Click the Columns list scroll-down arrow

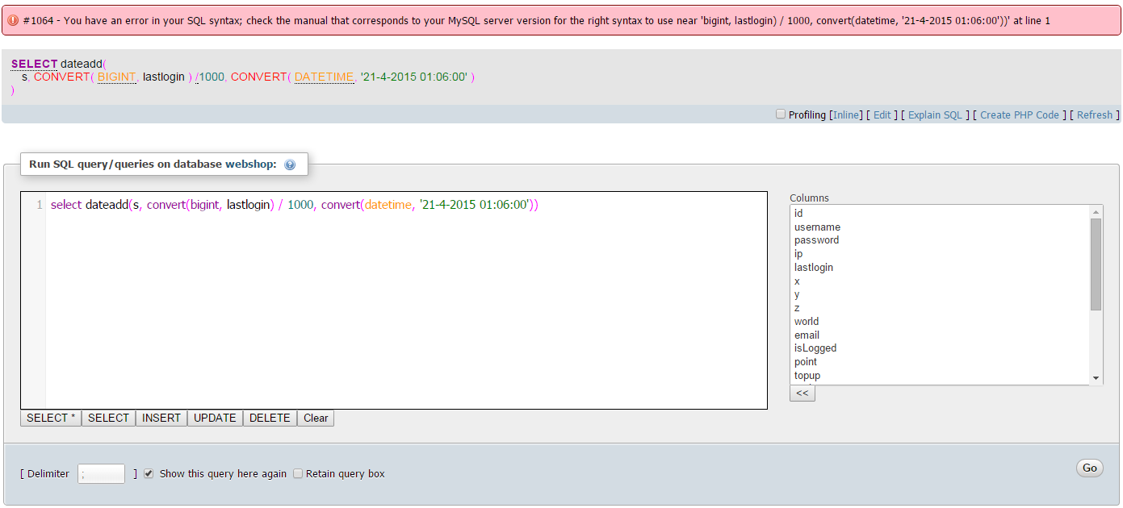pyautogui.click(x=1096, y=378)
